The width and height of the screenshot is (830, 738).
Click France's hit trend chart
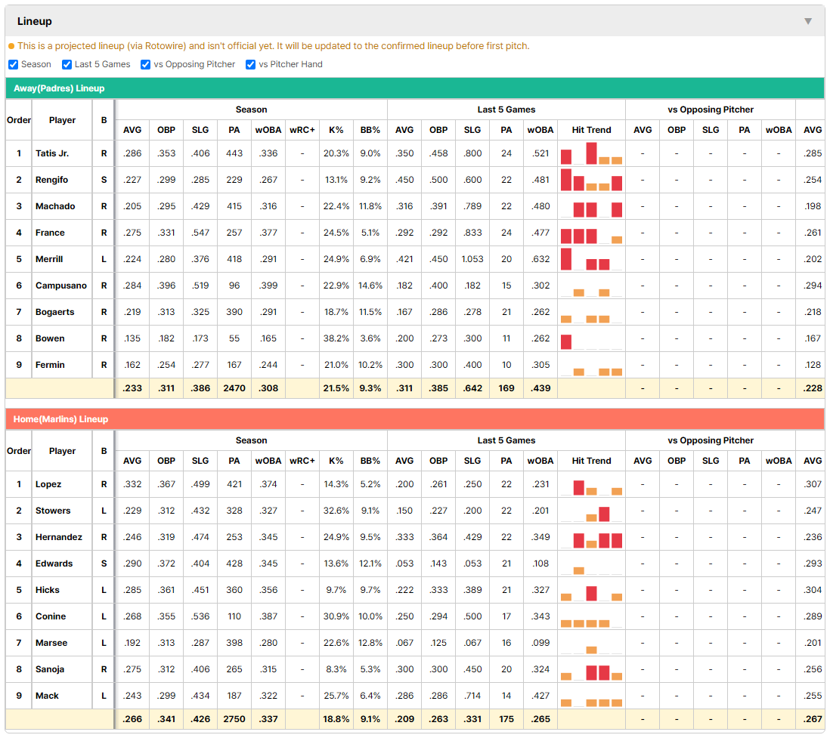(x=591, y=233)
